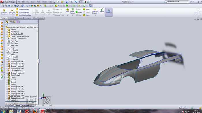Switch to the Sketch tab
The width and height of the screenshot is (202, 113).
pyautogui.click(x=12, y=18)
